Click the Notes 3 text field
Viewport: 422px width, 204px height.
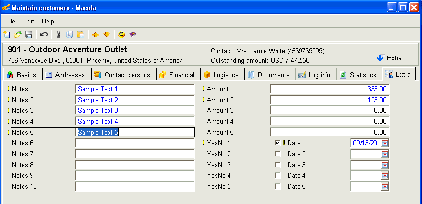(x=135, y=111)
